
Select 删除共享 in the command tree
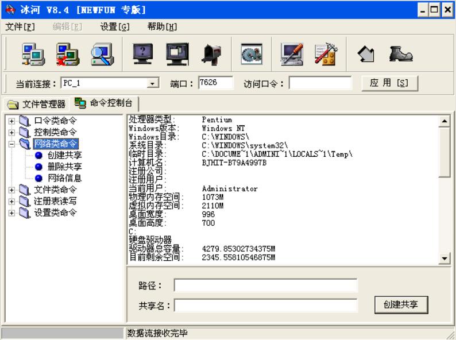(64, 167)
